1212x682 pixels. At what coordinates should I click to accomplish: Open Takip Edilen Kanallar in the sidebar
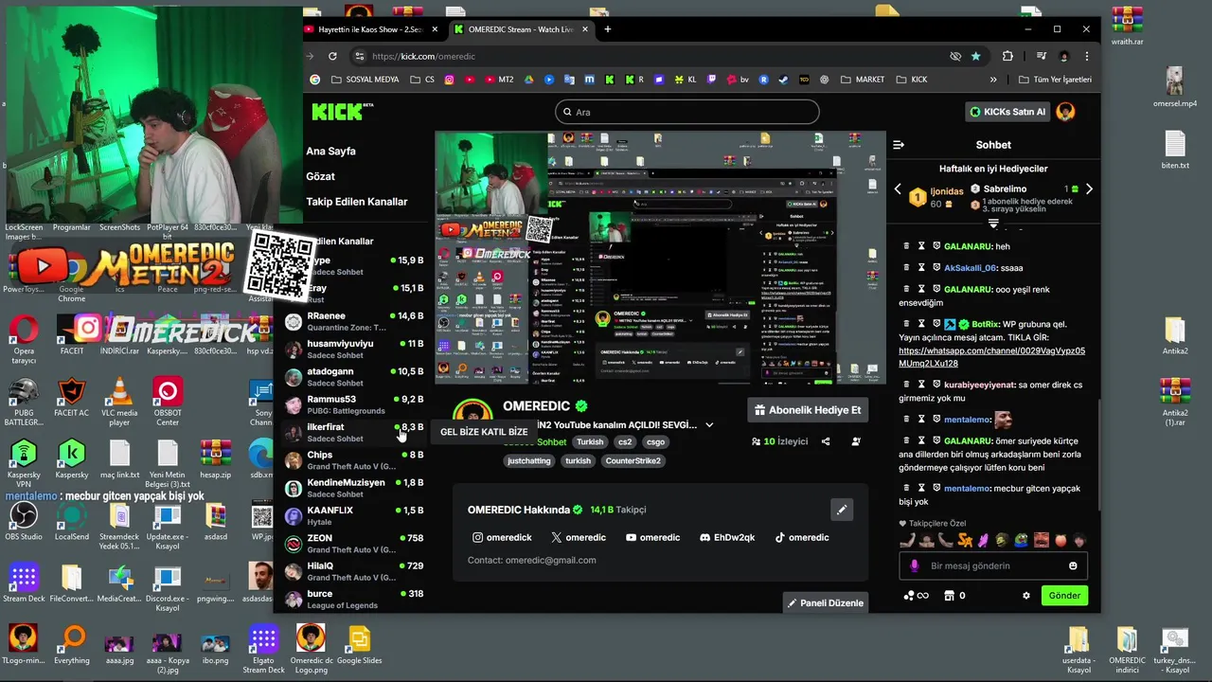tap(356, 202)
